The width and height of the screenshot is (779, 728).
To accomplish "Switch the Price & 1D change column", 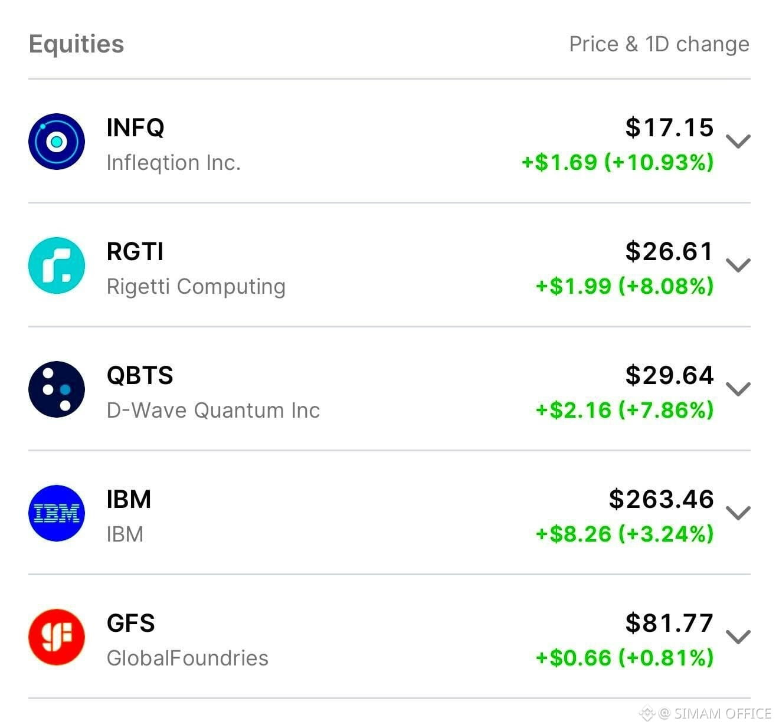I will [x=659, y=44].
